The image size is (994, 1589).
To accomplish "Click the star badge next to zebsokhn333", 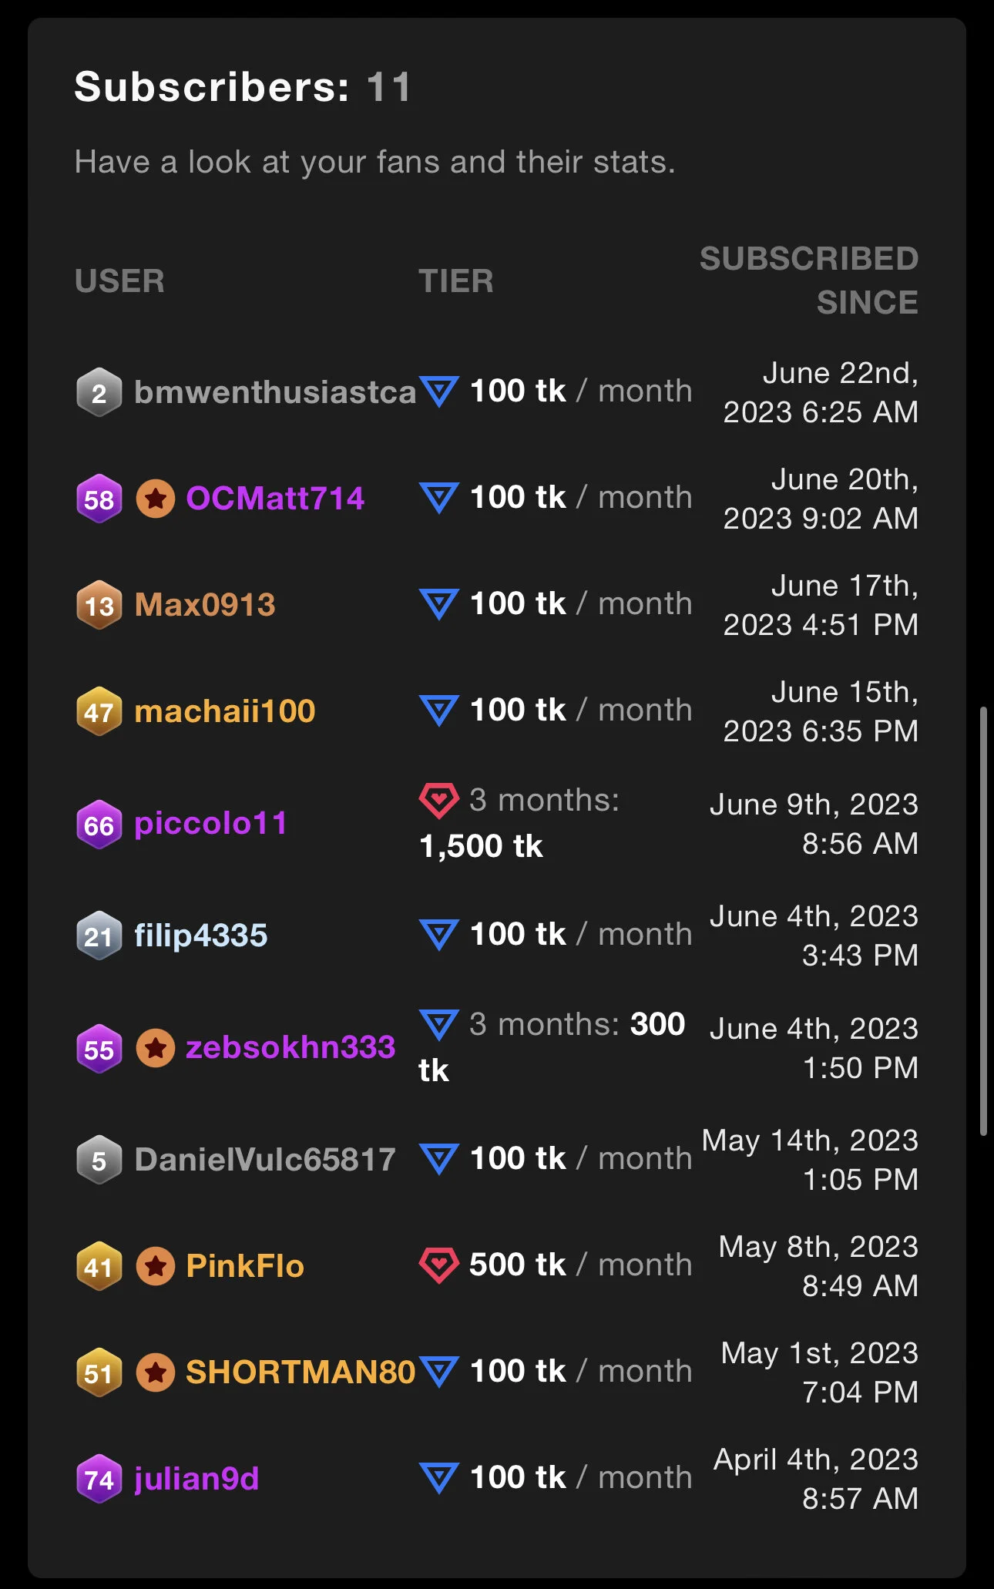I will (156, 1048).
